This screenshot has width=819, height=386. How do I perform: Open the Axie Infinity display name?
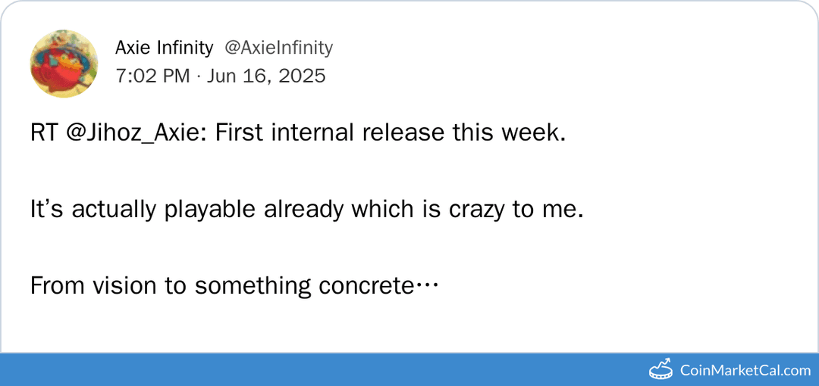(x=164, y=48)
